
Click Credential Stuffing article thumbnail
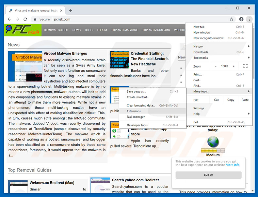[120, 59]
